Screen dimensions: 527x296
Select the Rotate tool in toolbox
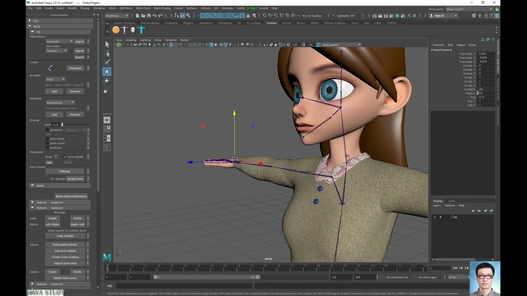point(107,81)
